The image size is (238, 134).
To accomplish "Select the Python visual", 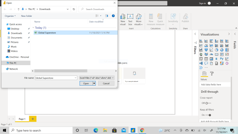I will pos(222,59).
